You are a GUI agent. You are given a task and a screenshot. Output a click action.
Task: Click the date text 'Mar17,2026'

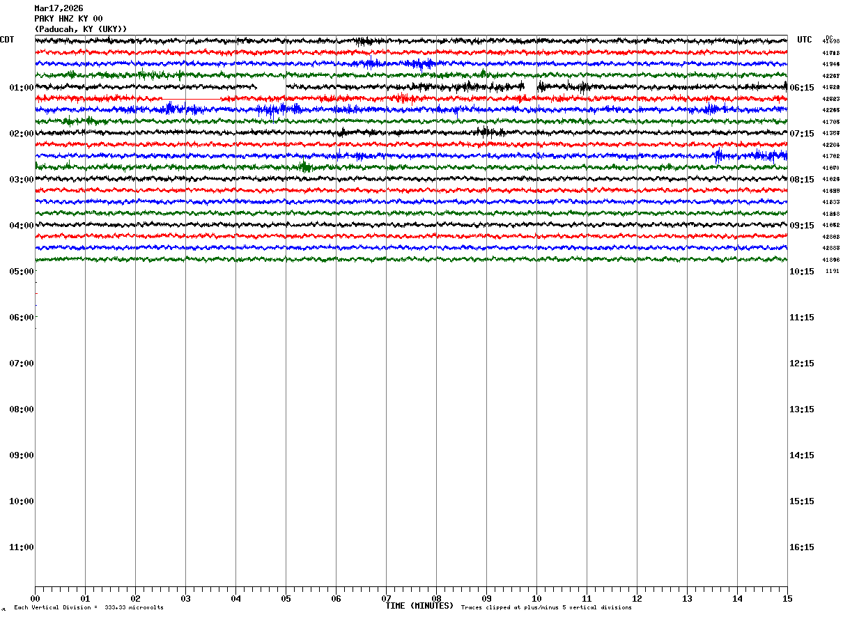[59, 8]
